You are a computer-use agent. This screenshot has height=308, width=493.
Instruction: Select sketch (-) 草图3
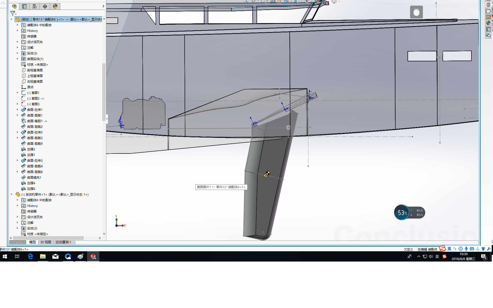pyautogui.click(x=31, y=104)
